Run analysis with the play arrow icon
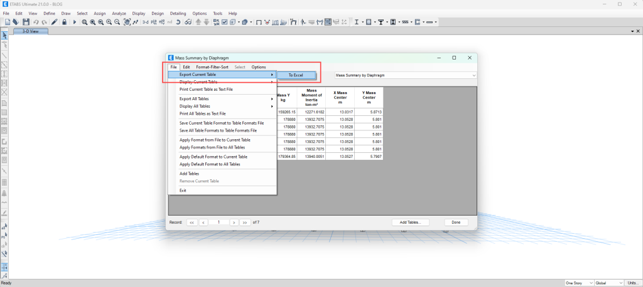The image size is (643, 287). 75,22
